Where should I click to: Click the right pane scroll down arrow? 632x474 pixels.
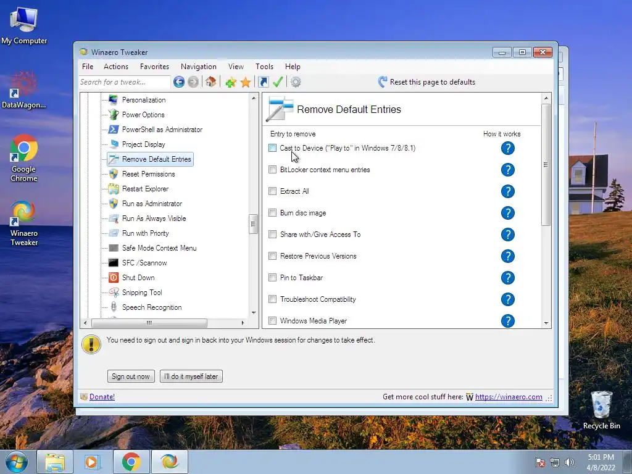546,323
